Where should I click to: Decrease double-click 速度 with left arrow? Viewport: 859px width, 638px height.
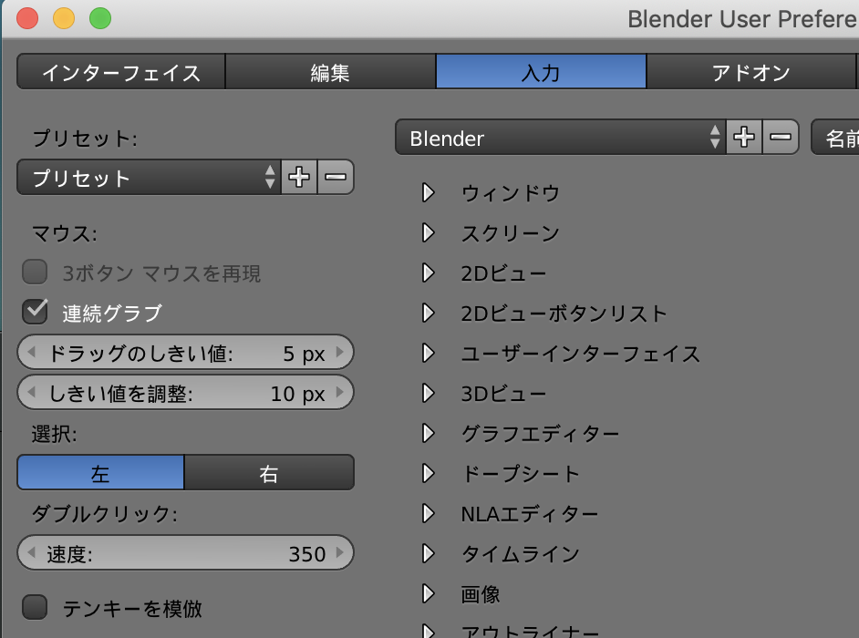[31, 552]
